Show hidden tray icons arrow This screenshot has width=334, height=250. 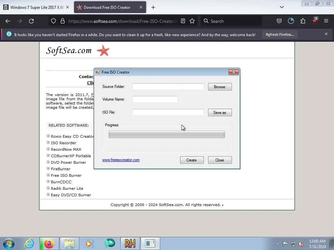277,244
